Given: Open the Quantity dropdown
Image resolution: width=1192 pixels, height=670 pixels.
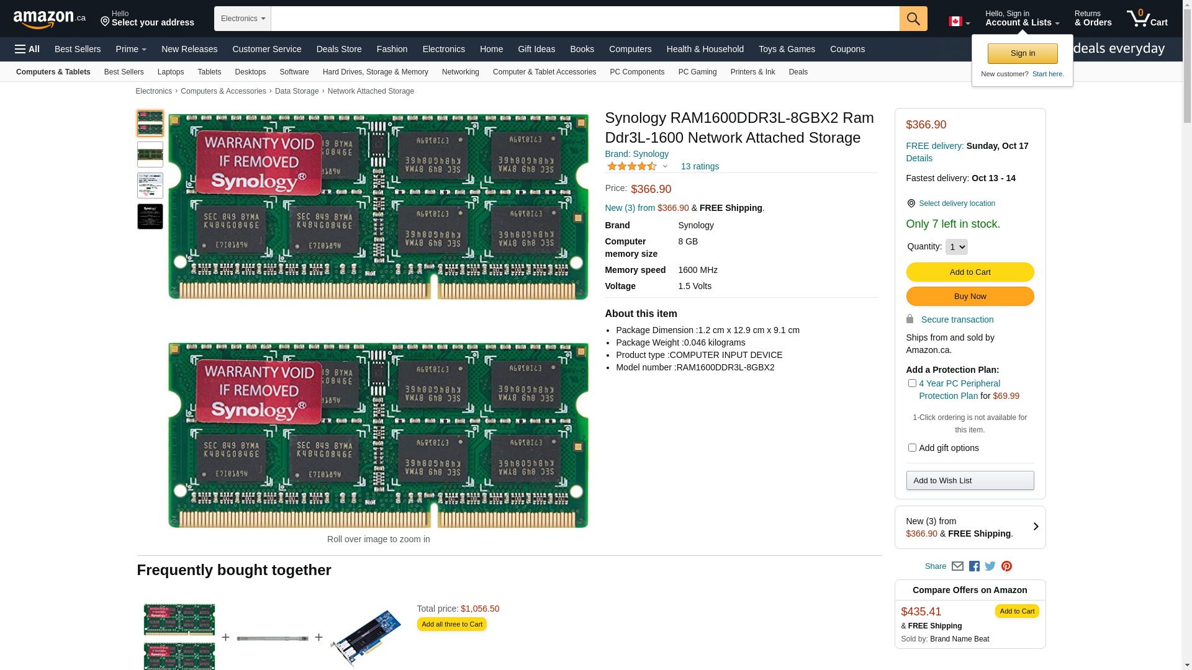Looking at the screenshot, I should pyautogui.click(x=956, y=247).
